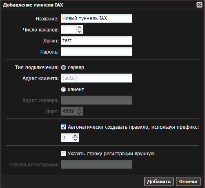The width and height of the screenshot is (205, 188).
Task: Increase the prefix value with up arrow
Action: tap(76, 136)
